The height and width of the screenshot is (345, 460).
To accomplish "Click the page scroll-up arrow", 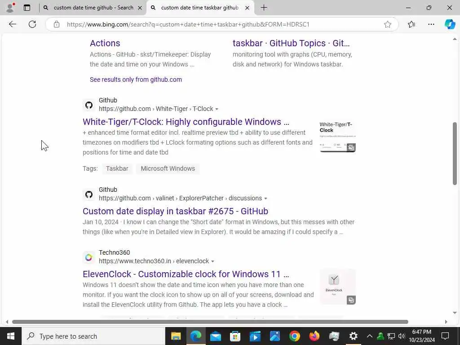I will tap(455, 39).
